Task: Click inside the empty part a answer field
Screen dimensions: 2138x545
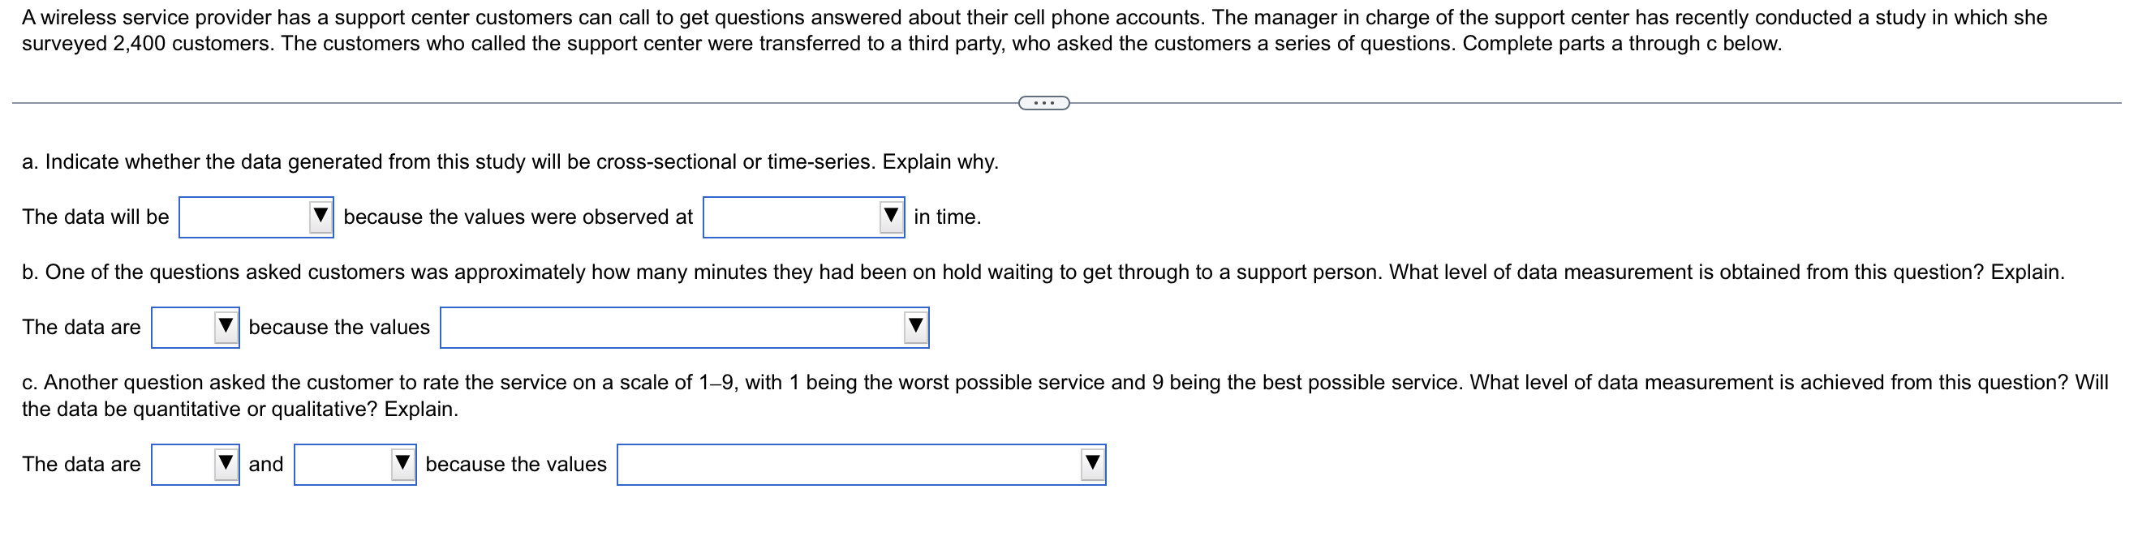Action: (x=245, y=217)
